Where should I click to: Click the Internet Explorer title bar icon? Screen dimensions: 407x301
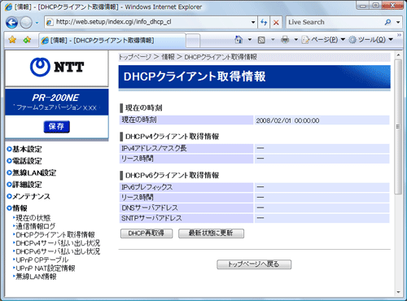point(9,7)
